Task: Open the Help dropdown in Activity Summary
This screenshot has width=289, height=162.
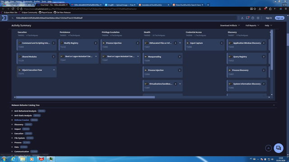Action: click(x=268, y=25)
